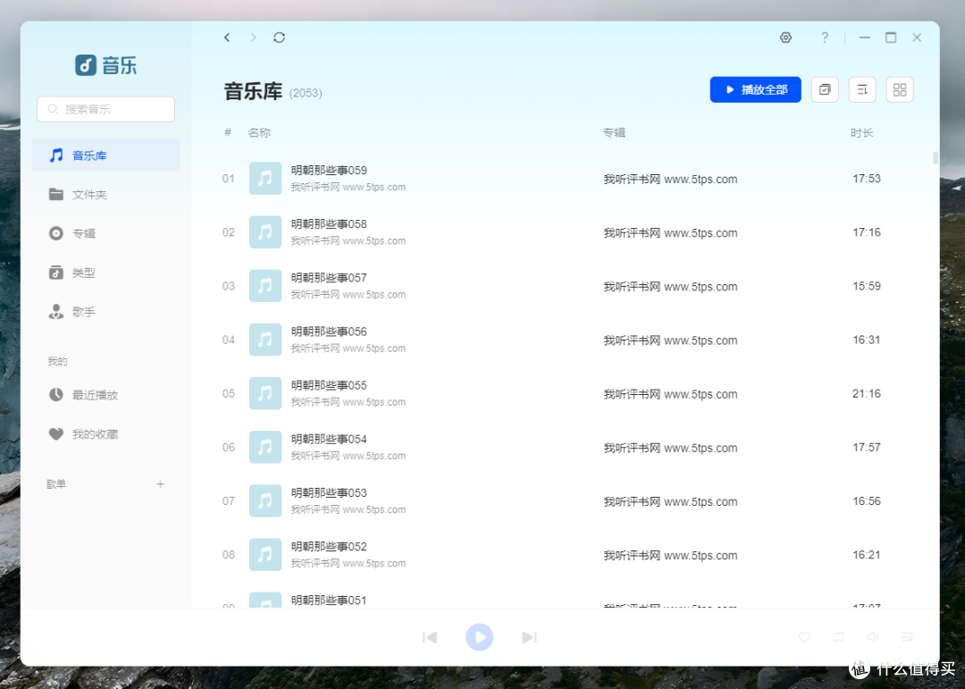Skip to next track
965x689 pixels.
[x=529, y=637]
